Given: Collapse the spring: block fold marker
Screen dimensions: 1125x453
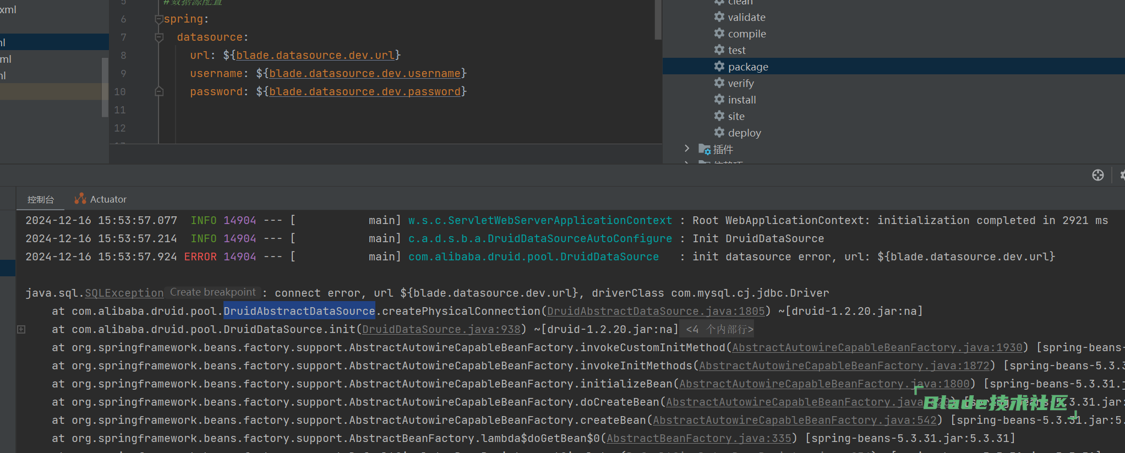Looking at the screenshot, I should coord(159,19).
